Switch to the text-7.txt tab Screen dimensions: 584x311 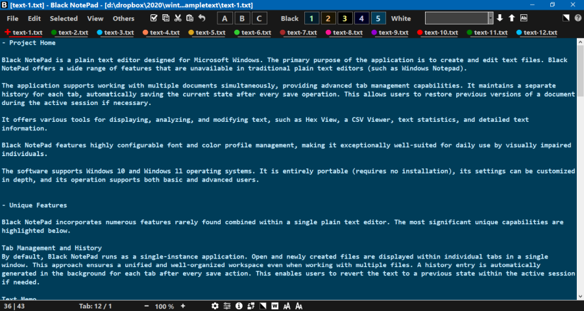[x=298, y=32]
